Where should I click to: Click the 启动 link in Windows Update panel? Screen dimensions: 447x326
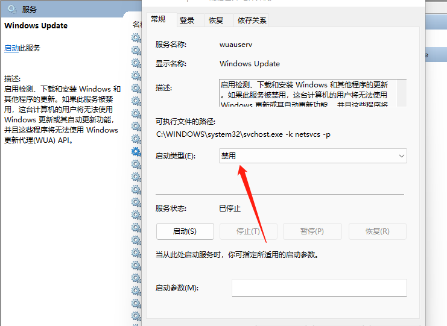pyautogui.click(x=11, y=48)
